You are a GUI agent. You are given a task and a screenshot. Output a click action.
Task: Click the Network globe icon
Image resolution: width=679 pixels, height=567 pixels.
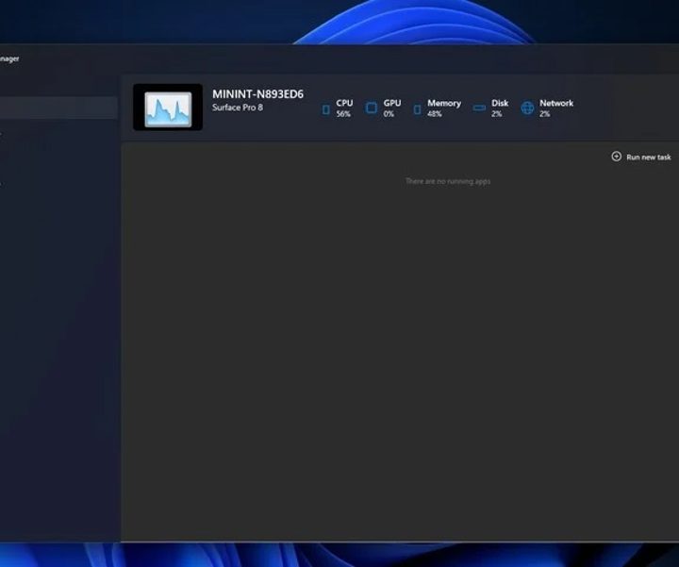point(527,108)
